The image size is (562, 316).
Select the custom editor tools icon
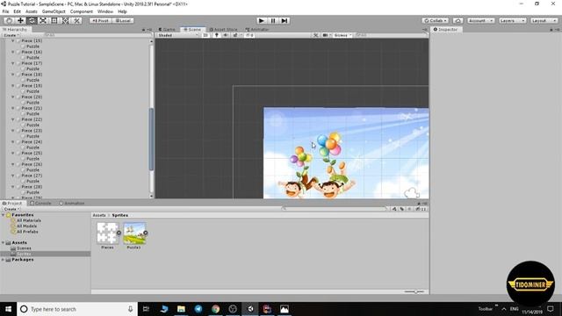coord(76,20)
